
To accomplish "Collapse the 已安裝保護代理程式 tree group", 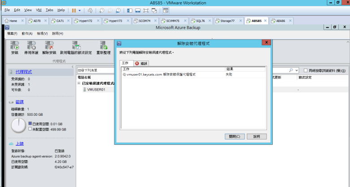I will [79, 83].
